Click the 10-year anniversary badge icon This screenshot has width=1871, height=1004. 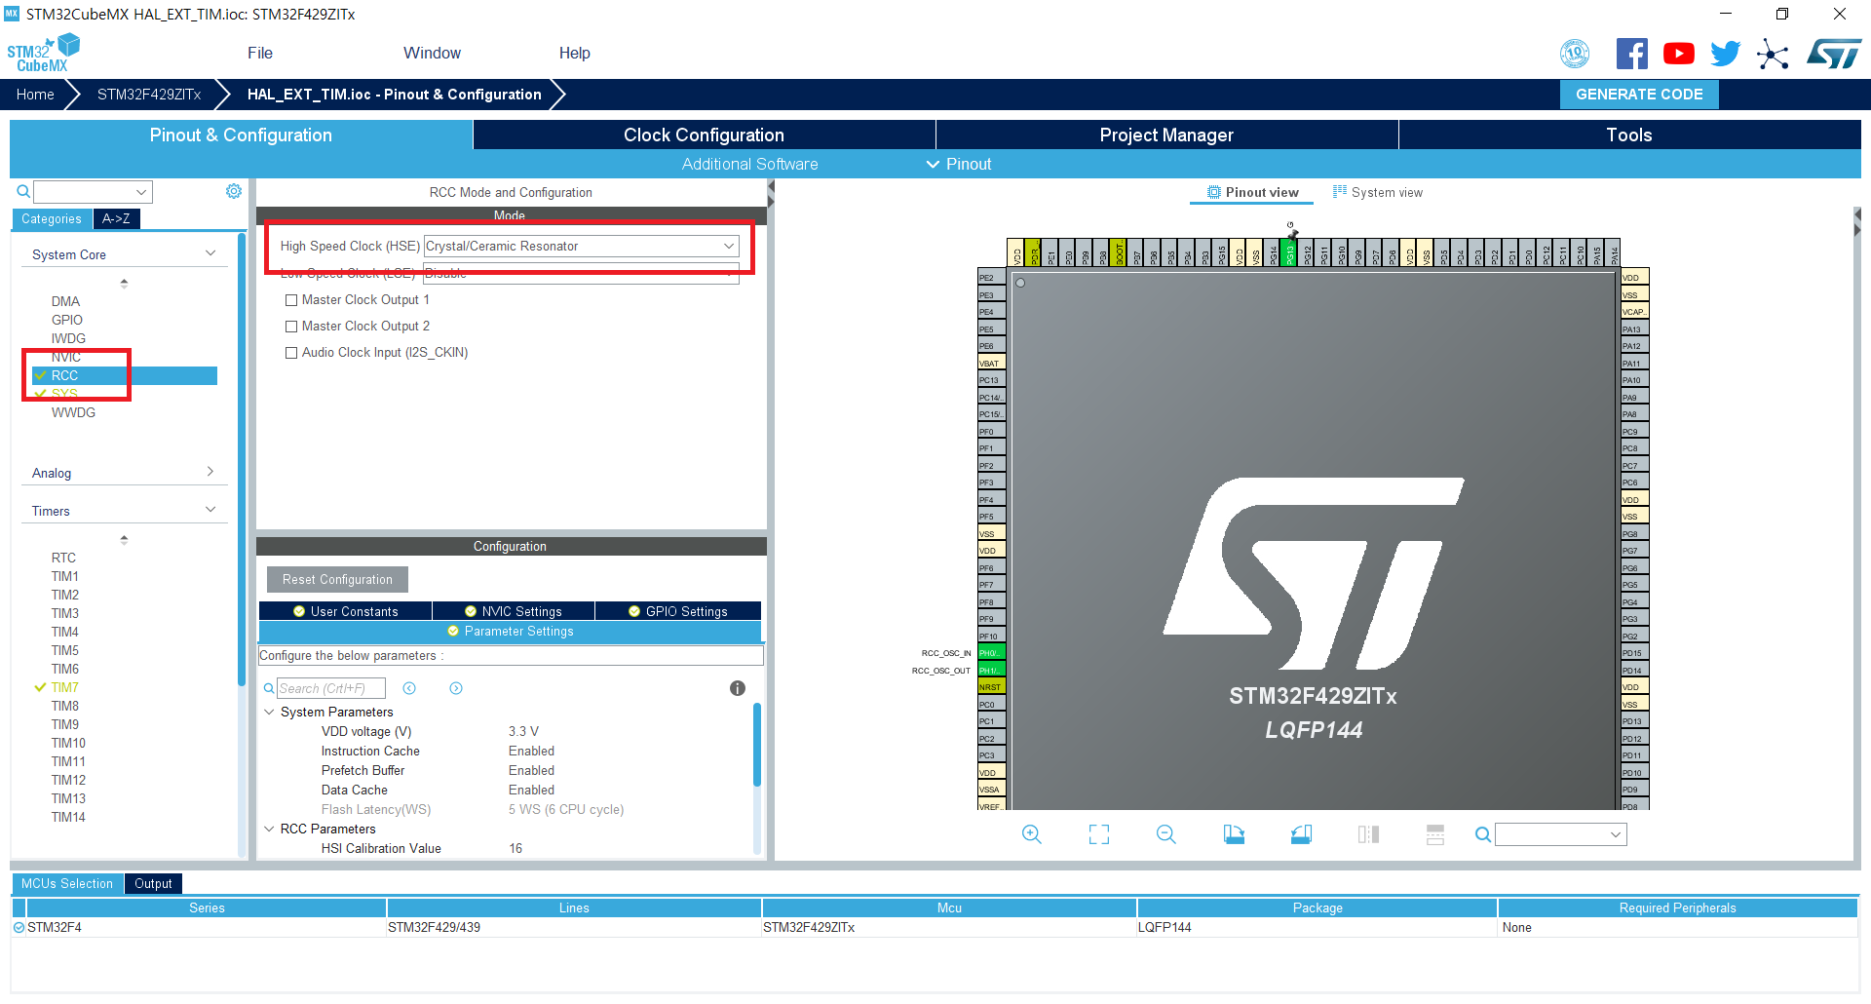point(1575,54)
